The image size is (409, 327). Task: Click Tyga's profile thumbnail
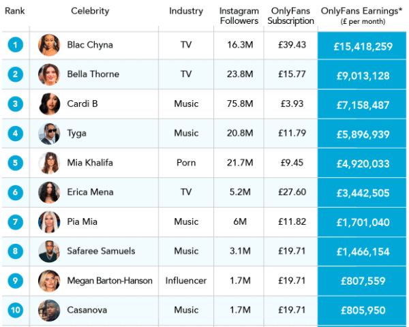[x=49, y=134]
